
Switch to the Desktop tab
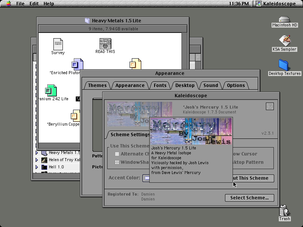(185, 86)
